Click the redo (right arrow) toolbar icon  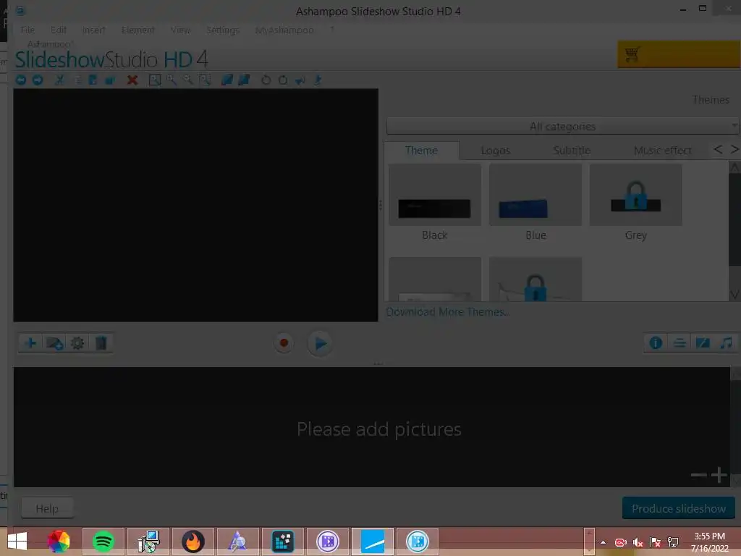click(38, 80)
